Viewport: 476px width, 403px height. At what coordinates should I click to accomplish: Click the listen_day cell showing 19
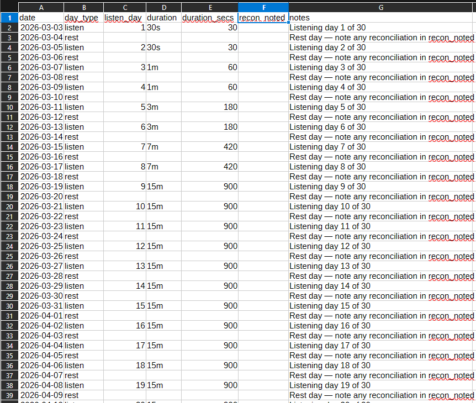[x=125, y=385]
